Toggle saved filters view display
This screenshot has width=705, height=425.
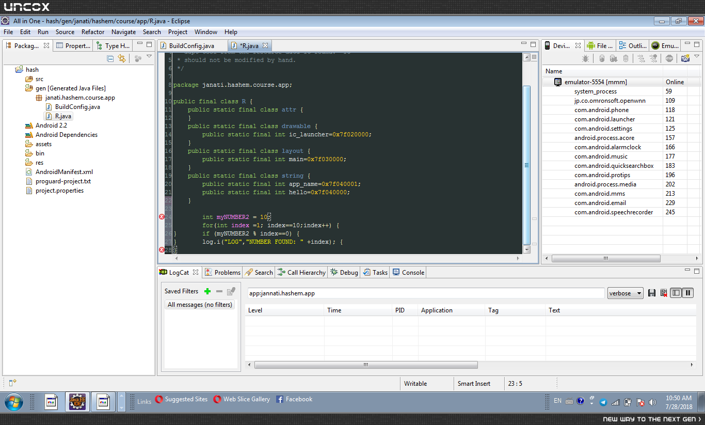(x=676, y=293)
